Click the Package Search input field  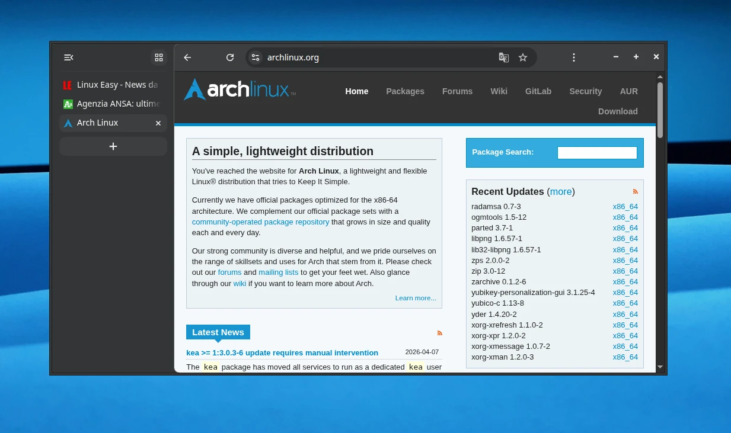(596, 153)
